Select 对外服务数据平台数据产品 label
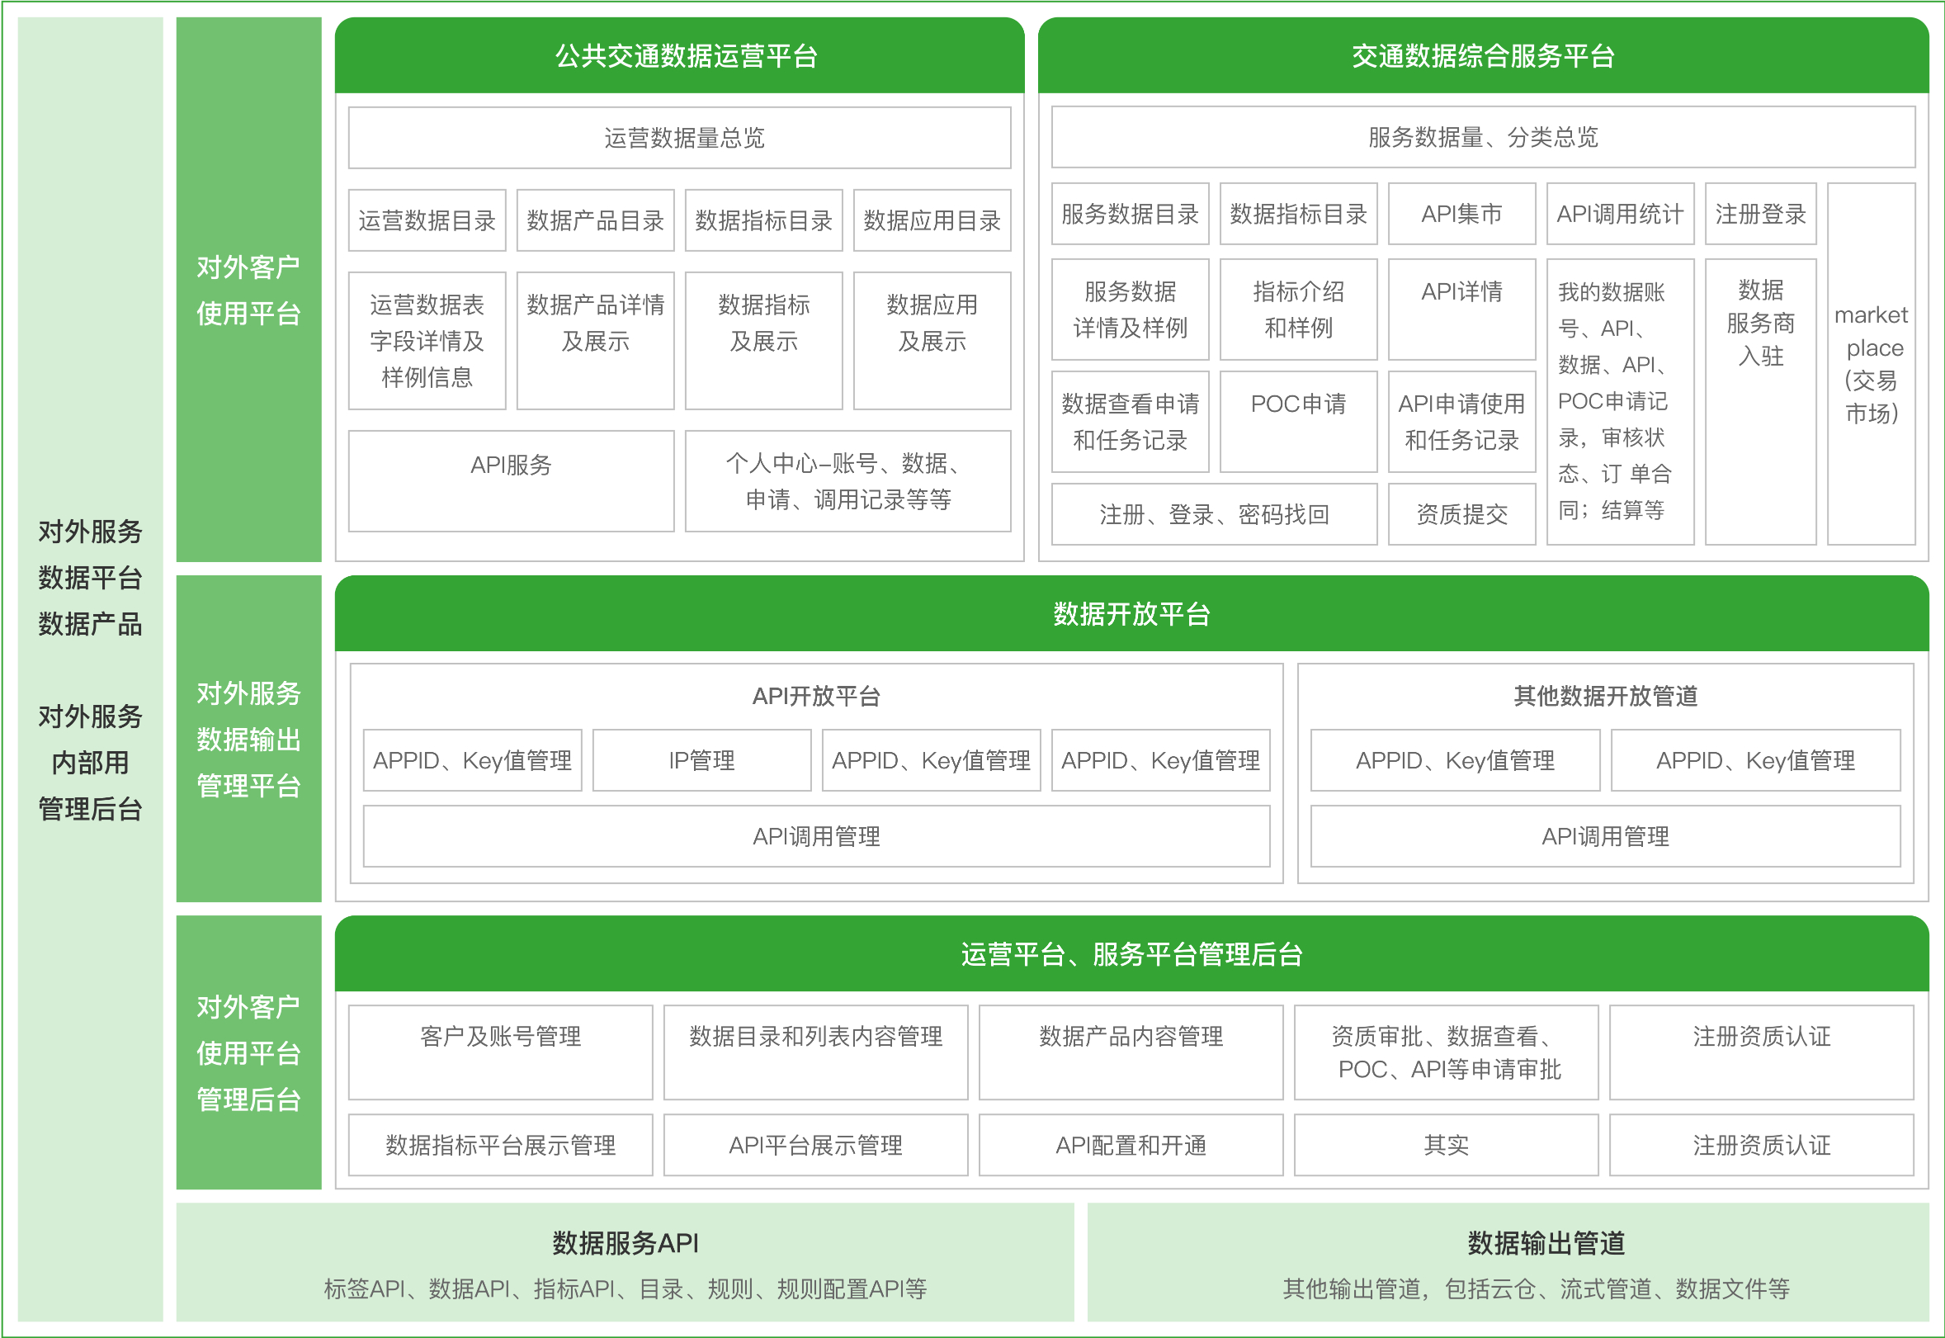 (91, 578)
